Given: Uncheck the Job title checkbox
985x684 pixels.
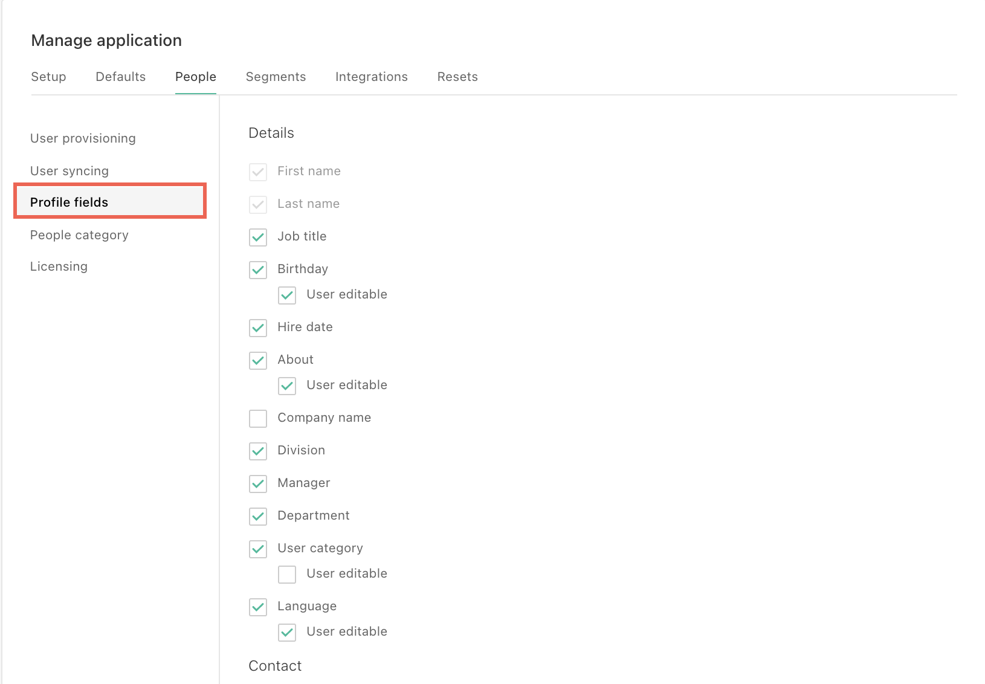Looking at the screenshot, I should pyautogui.click(x=258, y=237).
